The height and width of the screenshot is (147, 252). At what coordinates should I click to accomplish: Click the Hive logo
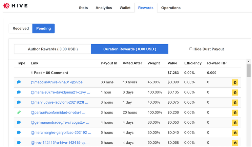click(x=15, y=6)
